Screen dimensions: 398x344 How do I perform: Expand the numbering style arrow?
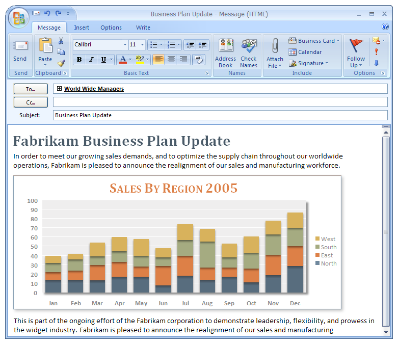point(179,45)
